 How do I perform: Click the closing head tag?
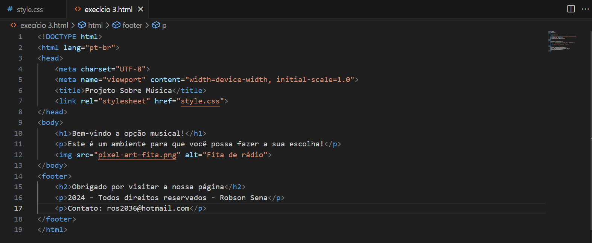(52, 112)
